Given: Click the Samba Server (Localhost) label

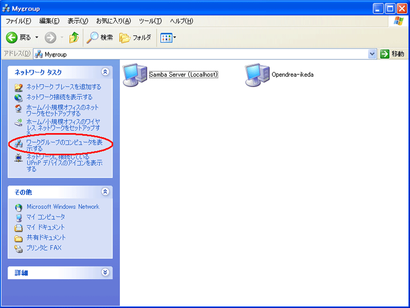Looking at the screenshot, I should click(x=183, y=75).
